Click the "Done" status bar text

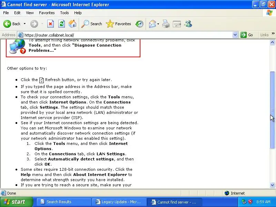(x=12, y=193)
